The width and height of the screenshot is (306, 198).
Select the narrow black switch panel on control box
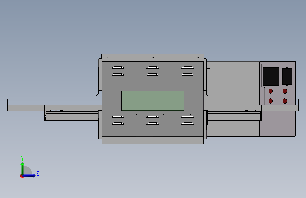click(287, 76)
